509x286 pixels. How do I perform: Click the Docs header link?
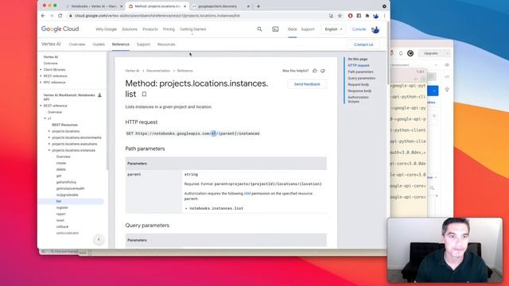[292, 29]
